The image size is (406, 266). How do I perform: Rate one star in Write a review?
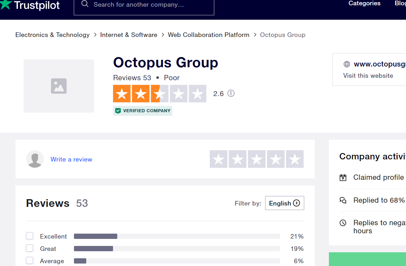click(219, 159)
